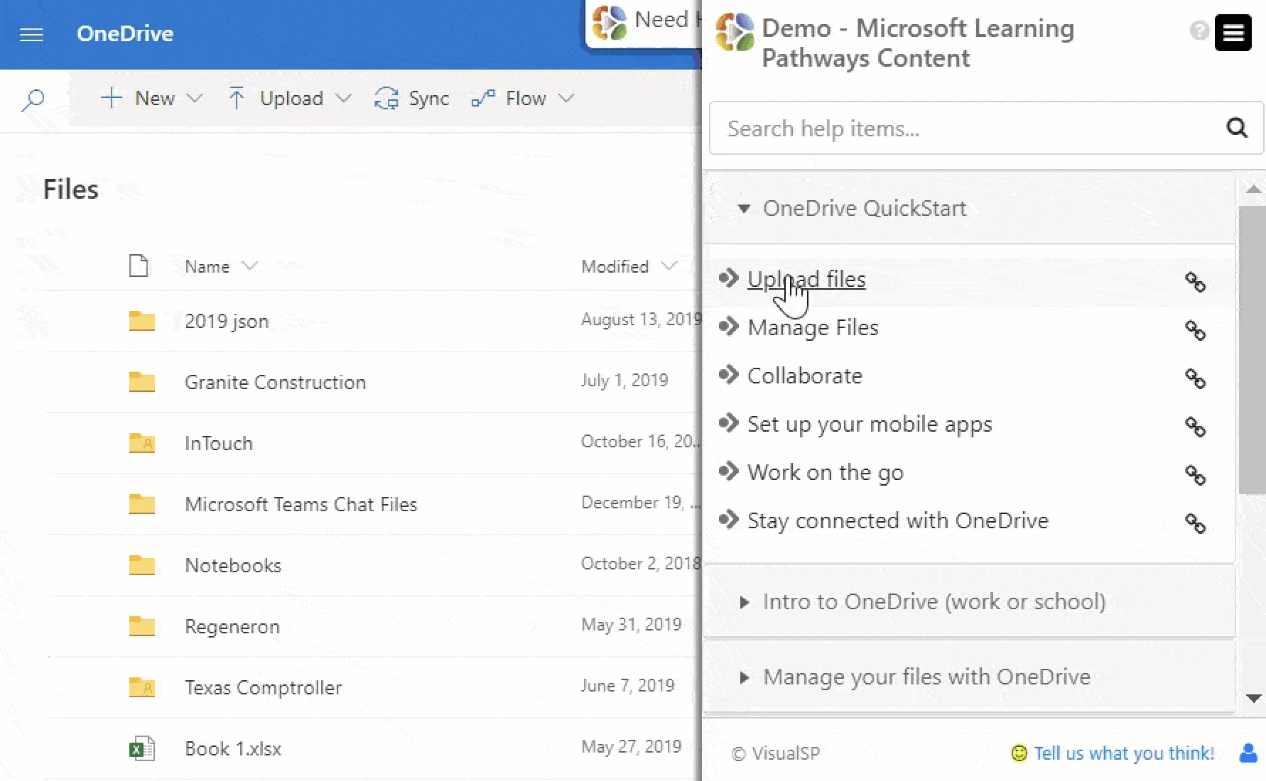The image size is (1266, 781).
Task: Click the copy-link icon beside Collaborate
Action: click(1196, 380)
